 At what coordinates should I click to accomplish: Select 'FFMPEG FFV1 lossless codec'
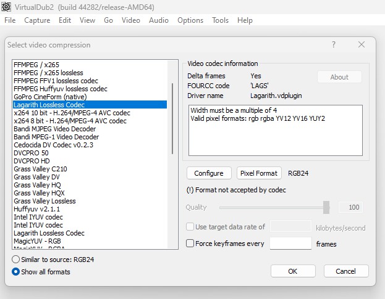(x=90, y=81)
